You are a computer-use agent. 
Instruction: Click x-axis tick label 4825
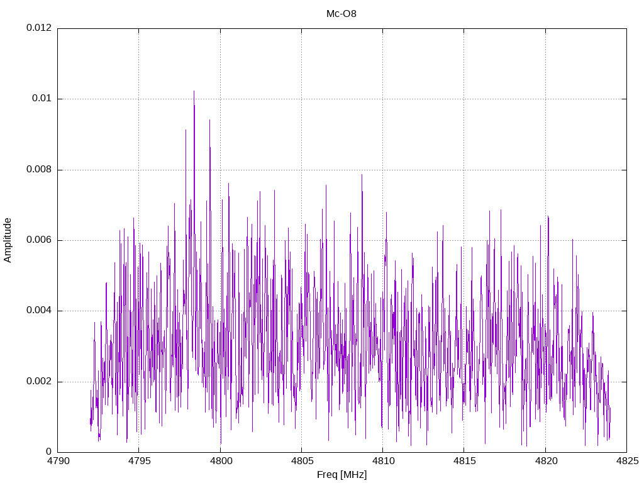tap(627, 461)
